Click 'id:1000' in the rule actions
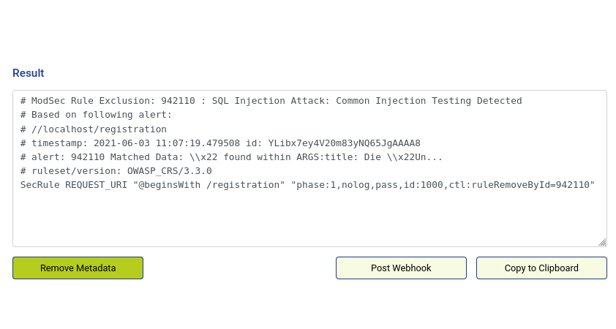This screenshot has height=329, width=616. pyautogui.click(x=424, y=185)
